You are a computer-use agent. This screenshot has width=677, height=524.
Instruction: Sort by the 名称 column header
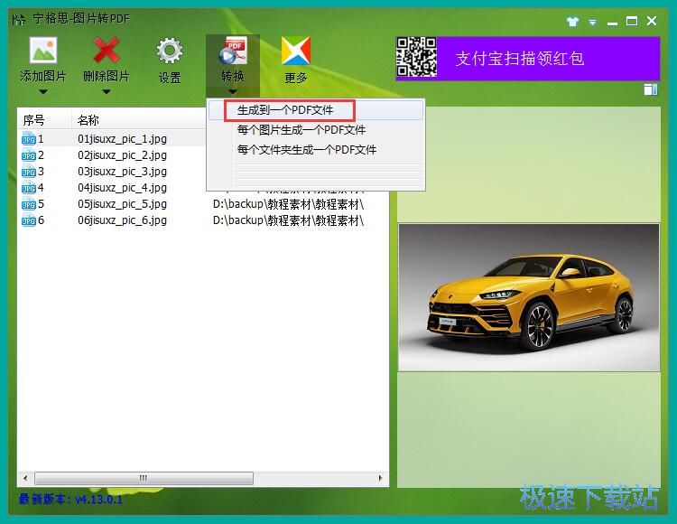point(139,119)
